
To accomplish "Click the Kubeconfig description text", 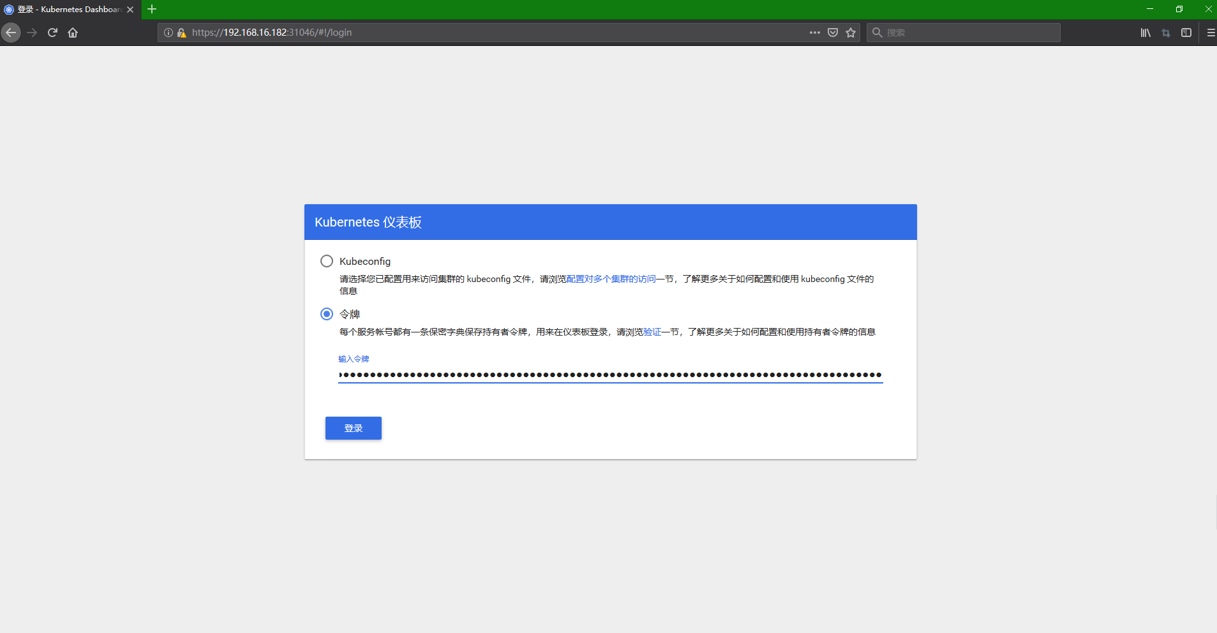I will click(x=606, y=285).
